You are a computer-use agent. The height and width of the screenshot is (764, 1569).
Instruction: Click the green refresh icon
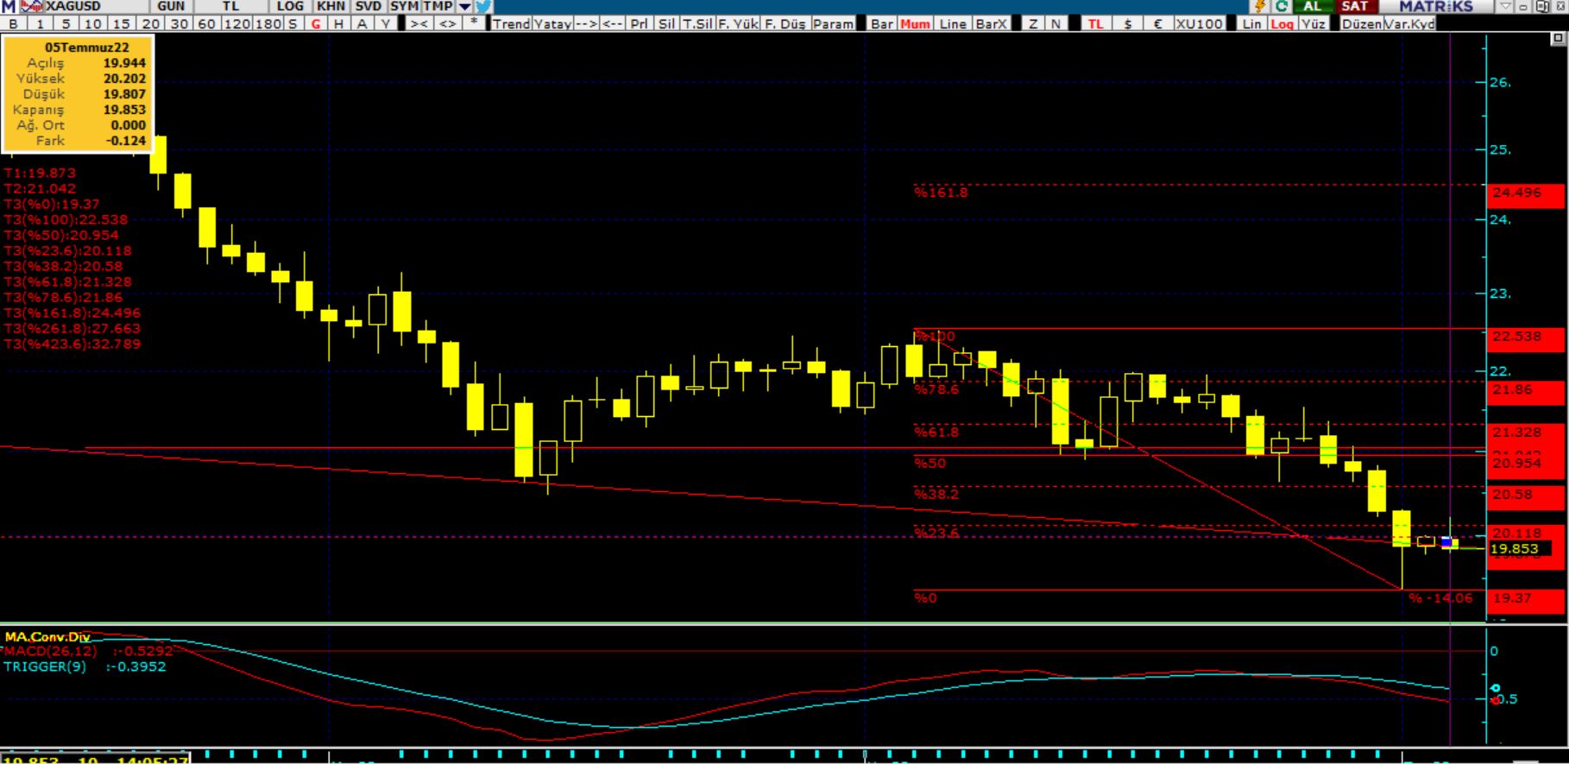1282,6
